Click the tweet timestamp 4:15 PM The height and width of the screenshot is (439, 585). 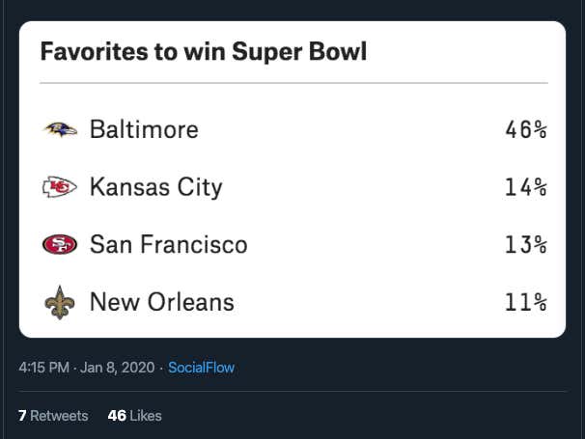44,368
